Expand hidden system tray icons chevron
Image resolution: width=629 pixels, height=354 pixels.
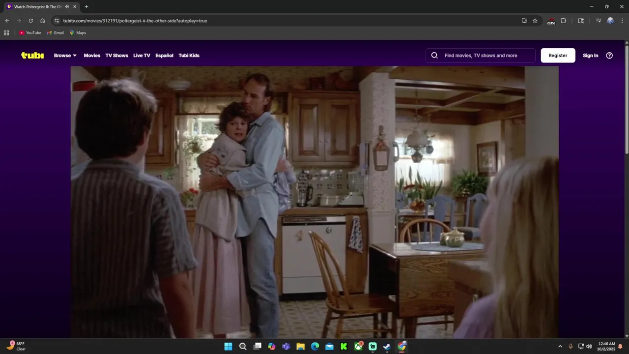[x=560, y=347]
